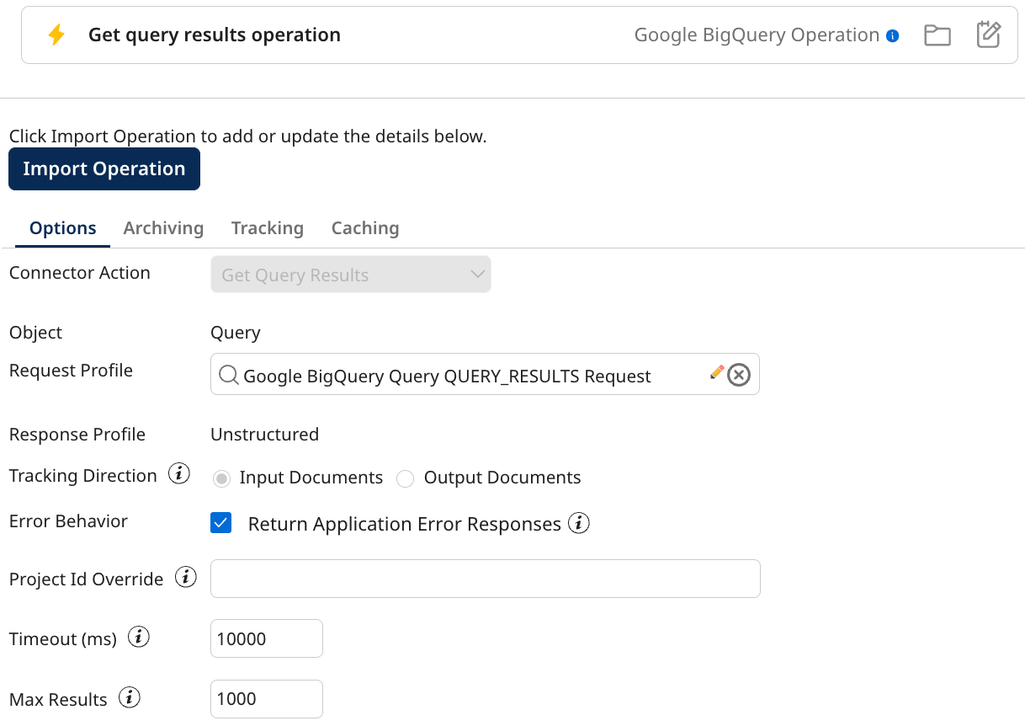Open the Caching tab

[x=364, y=227]
